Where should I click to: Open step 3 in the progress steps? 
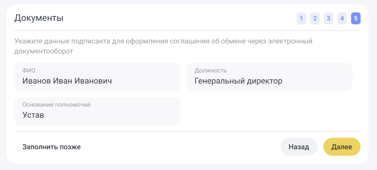(328, 19)
